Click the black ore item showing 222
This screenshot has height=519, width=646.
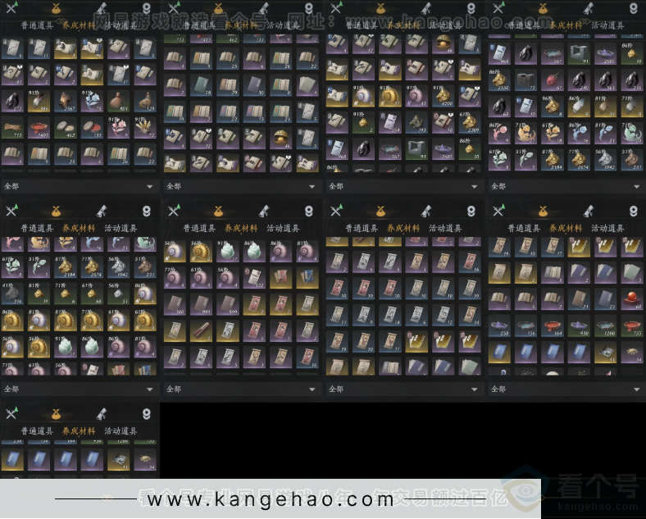[x=11, y=102]
